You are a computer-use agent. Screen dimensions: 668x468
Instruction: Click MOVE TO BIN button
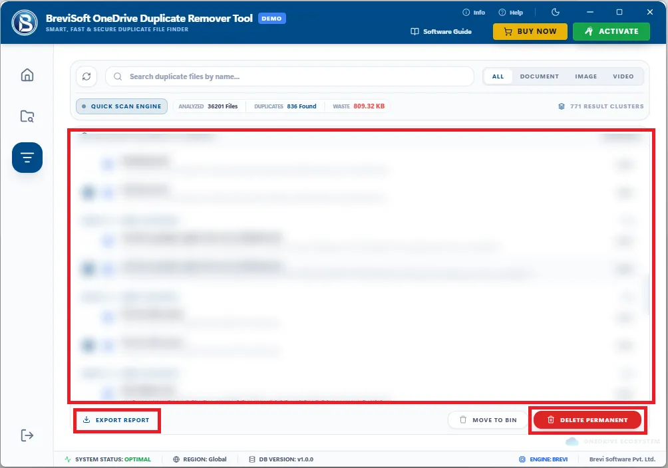pos(488,420)
